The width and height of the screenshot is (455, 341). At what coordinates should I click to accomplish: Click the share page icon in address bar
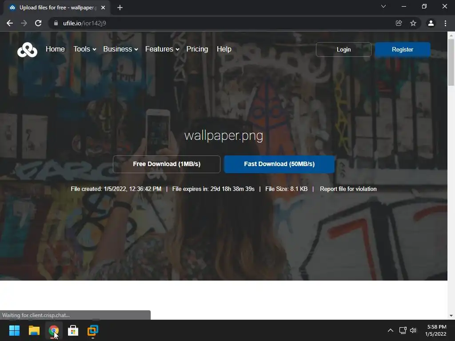[399, 23]
